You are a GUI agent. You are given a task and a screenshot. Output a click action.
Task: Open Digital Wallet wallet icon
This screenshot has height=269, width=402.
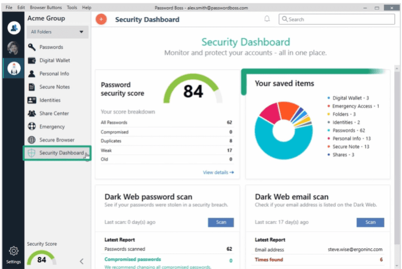[x=32, y=60]
